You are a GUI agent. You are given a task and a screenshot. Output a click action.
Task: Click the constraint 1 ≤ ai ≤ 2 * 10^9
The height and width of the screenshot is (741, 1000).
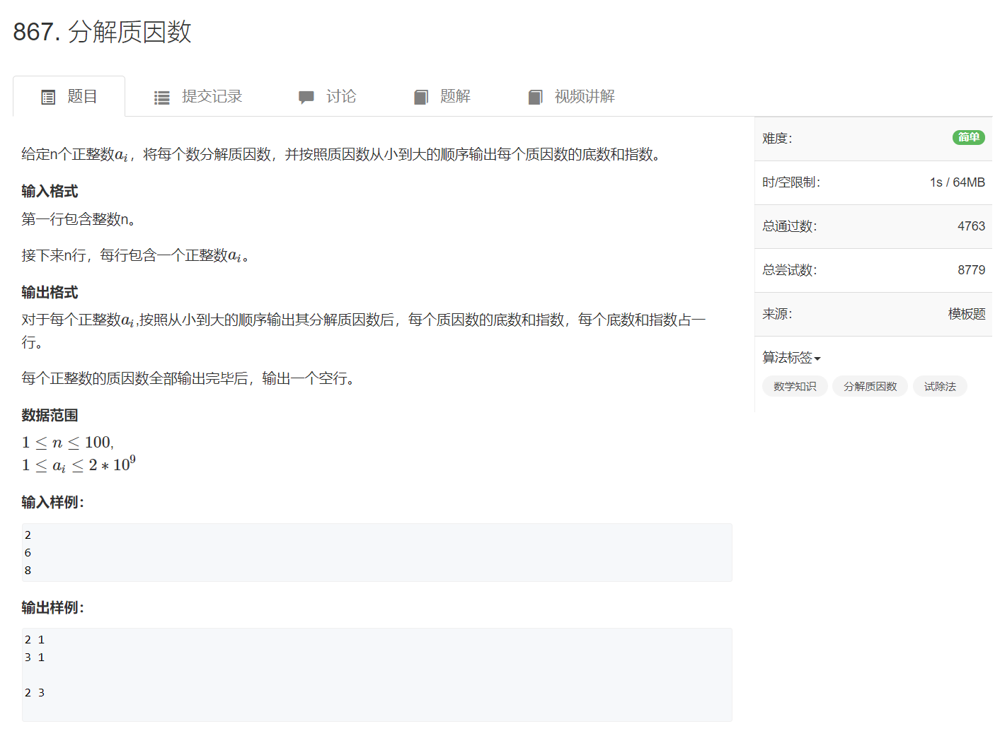[79, 465]
